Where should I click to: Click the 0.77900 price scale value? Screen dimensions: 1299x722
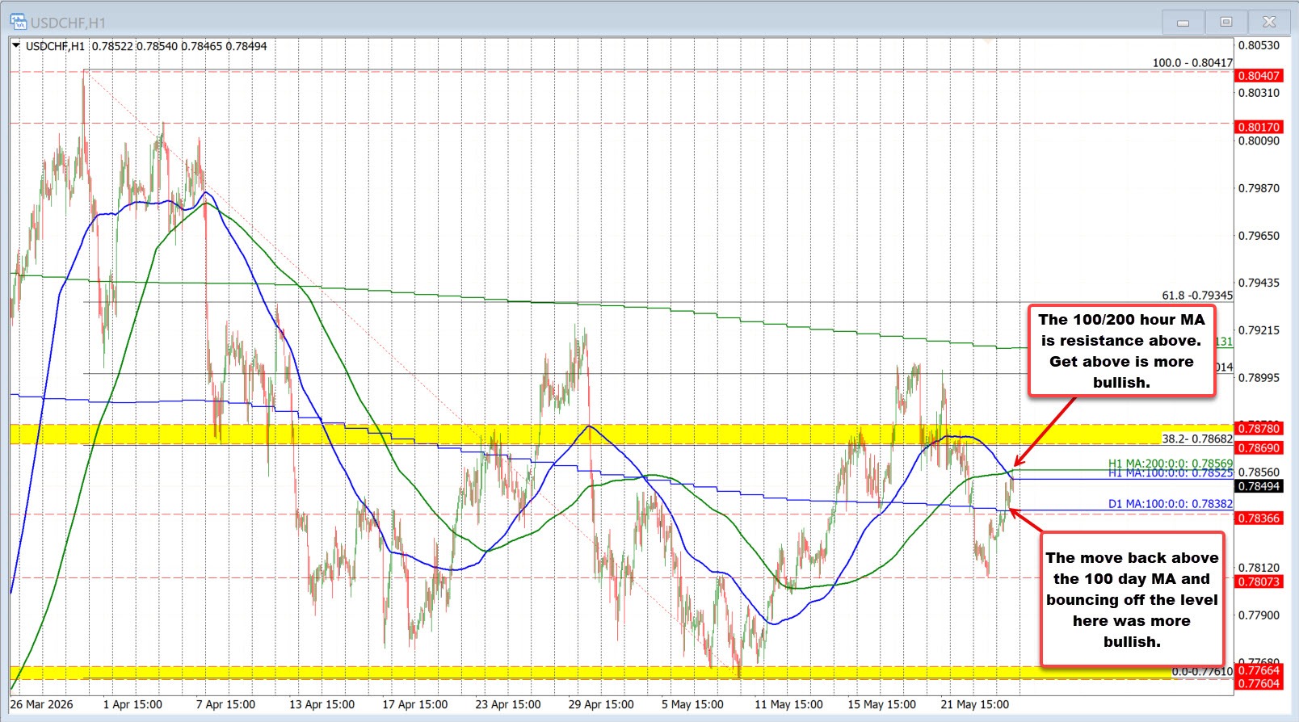click(1259, 615)
